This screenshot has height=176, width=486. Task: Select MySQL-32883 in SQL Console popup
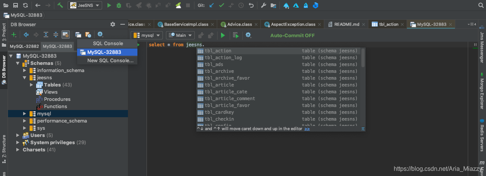coord(107,52)
